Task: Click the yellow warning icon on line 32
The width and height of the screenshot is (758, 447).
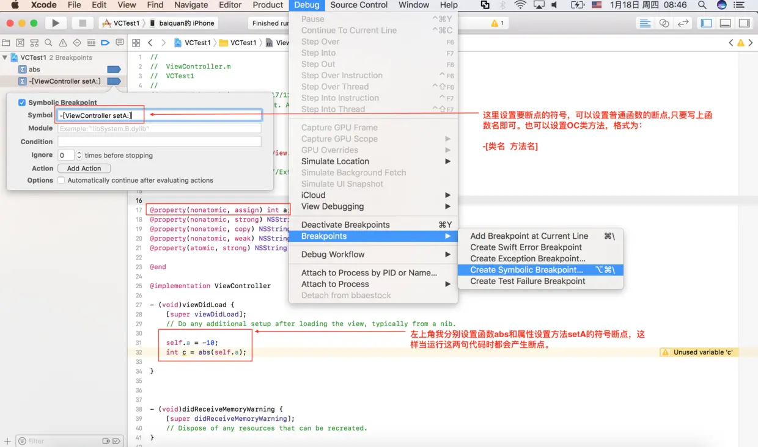Action: tap(666, 352)
